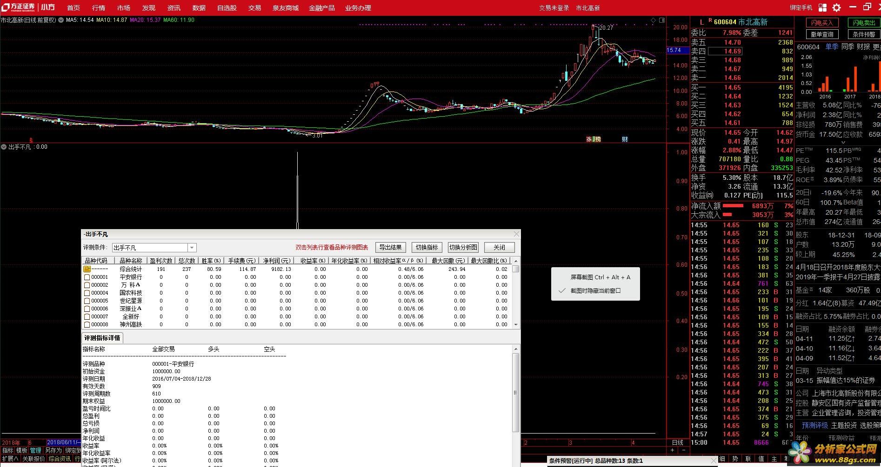Open settings gear in title bar
The height and width of the screenshot is (467, 881).
[x=836, y=7]
